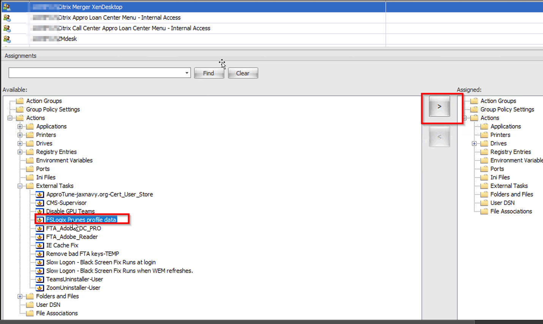Select Ports in the Assigned tree

[497, 169]
